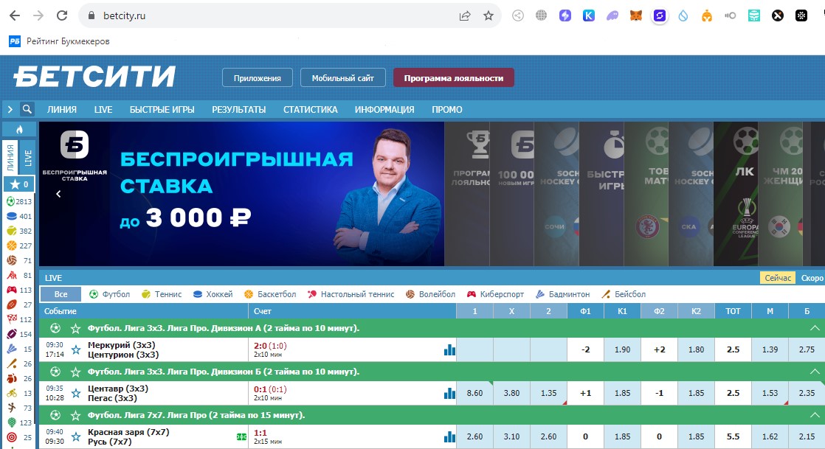Bet on draw at 3.10 for Красная заря
This screenshot has height=449, width=825.
[511, 437]
